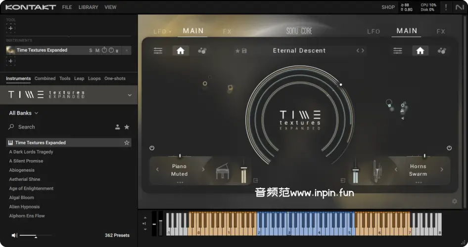The width and height of the screenshot is (468, 247).
Task: Open the SHOP link
Action: (388, 7)
